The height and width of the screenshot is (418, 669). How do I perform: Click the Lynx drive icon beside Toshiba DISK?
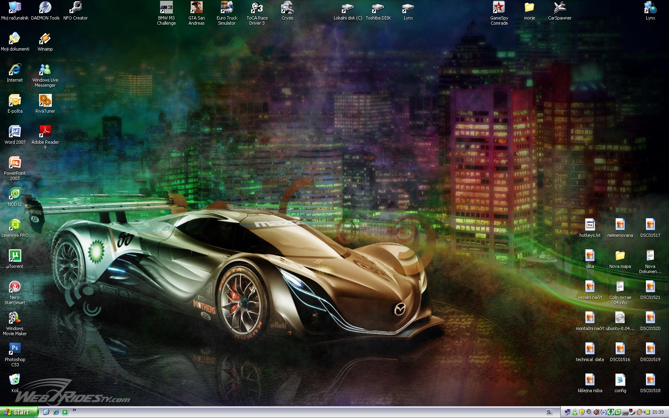click(x=408, y=11)
